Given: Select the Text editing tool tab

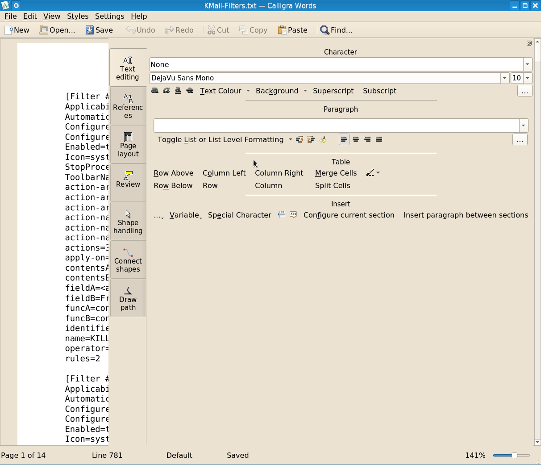Looking at the screenshot, I should (128, 68).
